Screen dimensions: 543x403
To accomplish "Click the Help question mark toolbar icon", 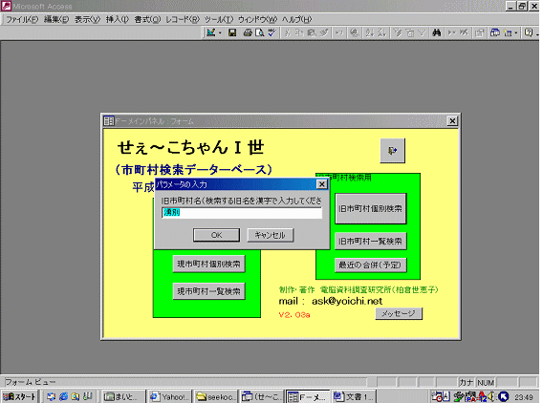I will (x=528, y=32).
